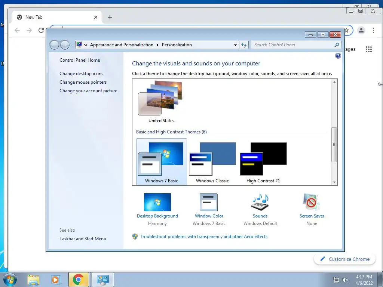The height and width of the screenshot is (287, 383).
Task: Select the Windows 7 Basic theme
Action: 162,162
